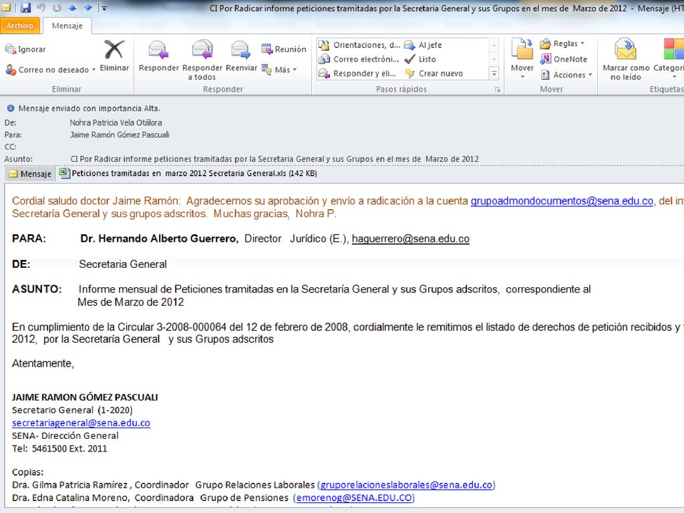Expand the Pasos rápidos gallery
The width and height of the screenshot is (684, 513).
[494, 73]
